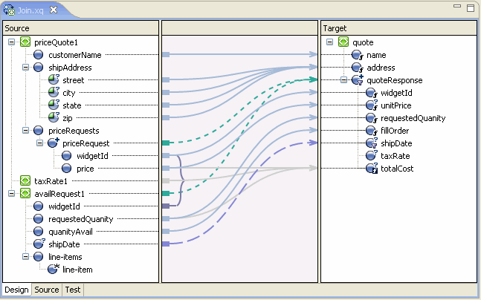The height and width of the screenshot is (300, 481).
Task: Click the target name element icon
Action: (358, 55)
